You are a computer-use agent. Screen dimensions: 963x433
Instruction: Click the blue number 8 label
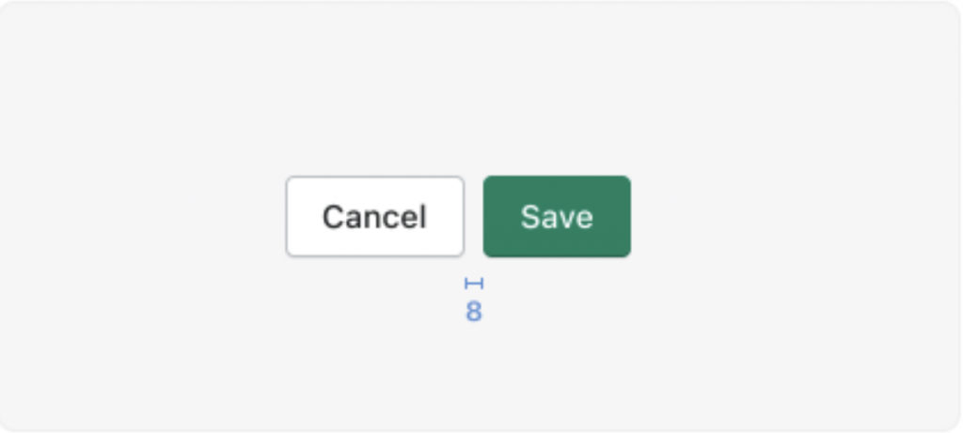[x=474, y=312]
